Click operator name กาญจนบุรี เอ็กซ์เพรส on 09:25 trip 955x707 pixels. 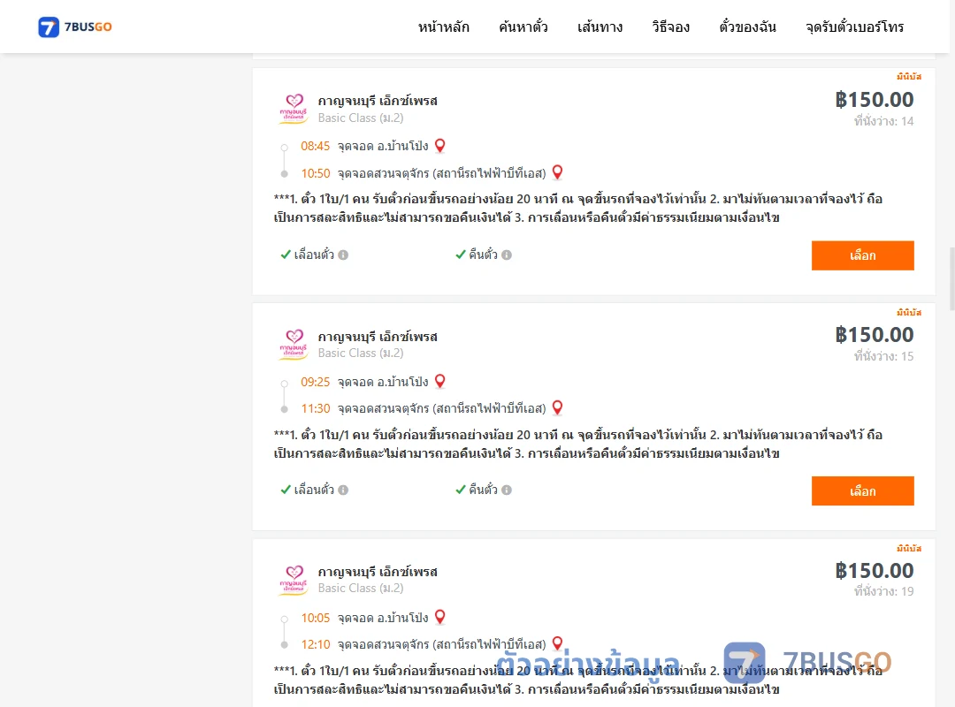[x=378, y=337]
